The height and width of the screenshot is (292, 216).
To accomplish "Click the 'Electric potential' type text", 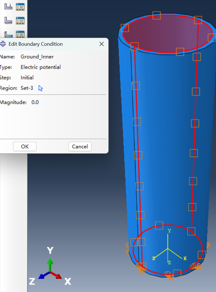I will pyautogui.click(x=41, y=67).
